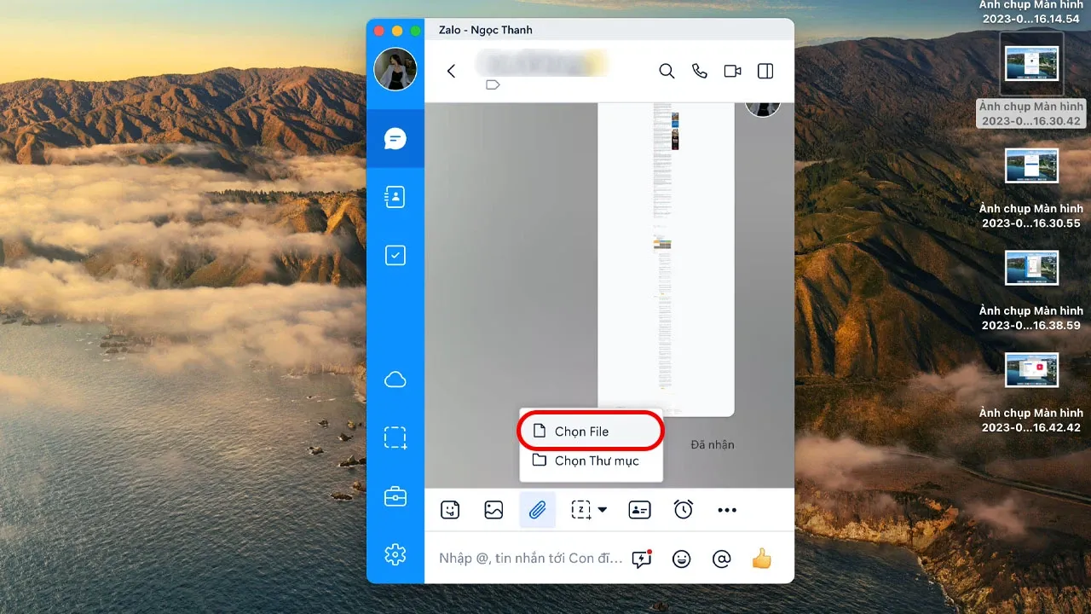The width and height of the screenshot is (1091, 614).
Task: Open the long screenshot image in chat
Action: click(x=666, y=258)
